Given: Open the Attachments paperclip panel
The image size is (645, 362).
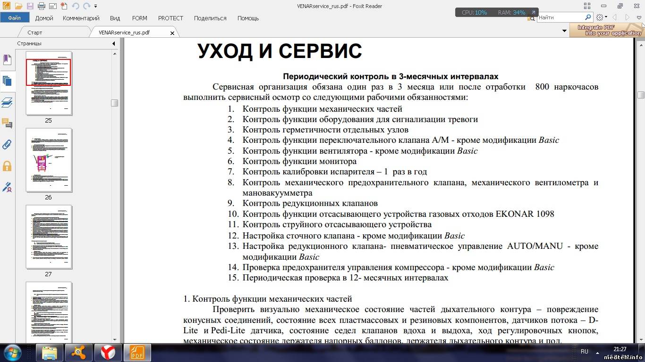Looking at the screenshot, I should pyautogui.click(x=7, y=144).
